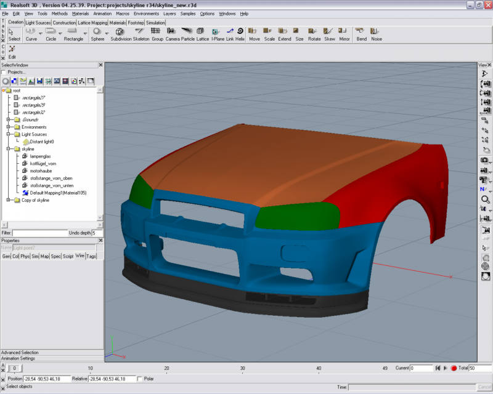Expand the Copy of skyline folder
493x394 pixels.
coord(9,200)
